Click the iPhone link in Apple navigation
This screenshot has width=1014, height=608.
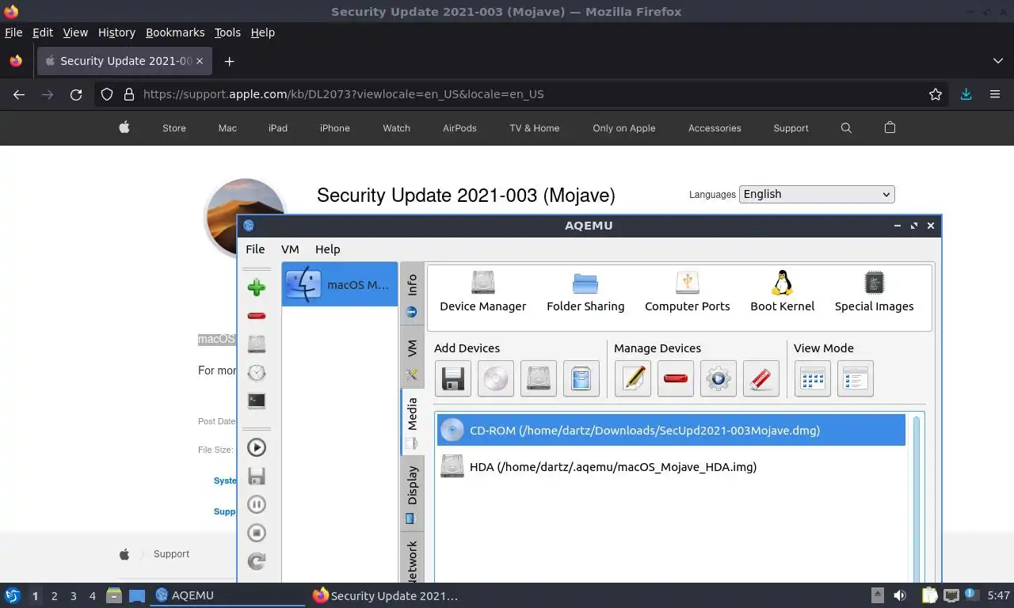[335, 128]
